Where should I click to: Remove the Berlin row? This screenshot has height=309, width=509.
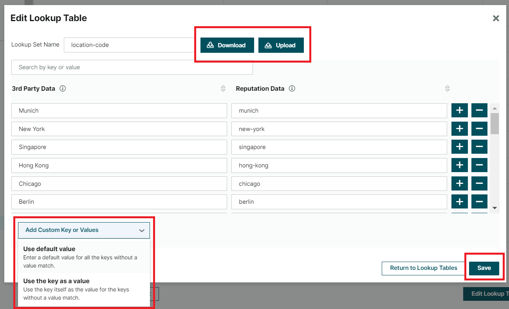click(479, 201)
